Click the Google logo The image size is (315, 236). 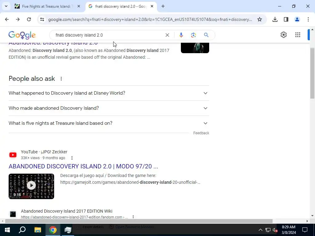(22, 35)
